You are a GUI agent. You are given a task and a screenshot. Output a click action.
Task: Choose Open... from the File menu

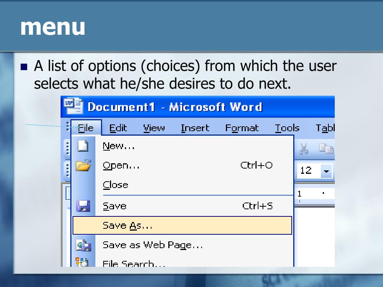point(182,166)
